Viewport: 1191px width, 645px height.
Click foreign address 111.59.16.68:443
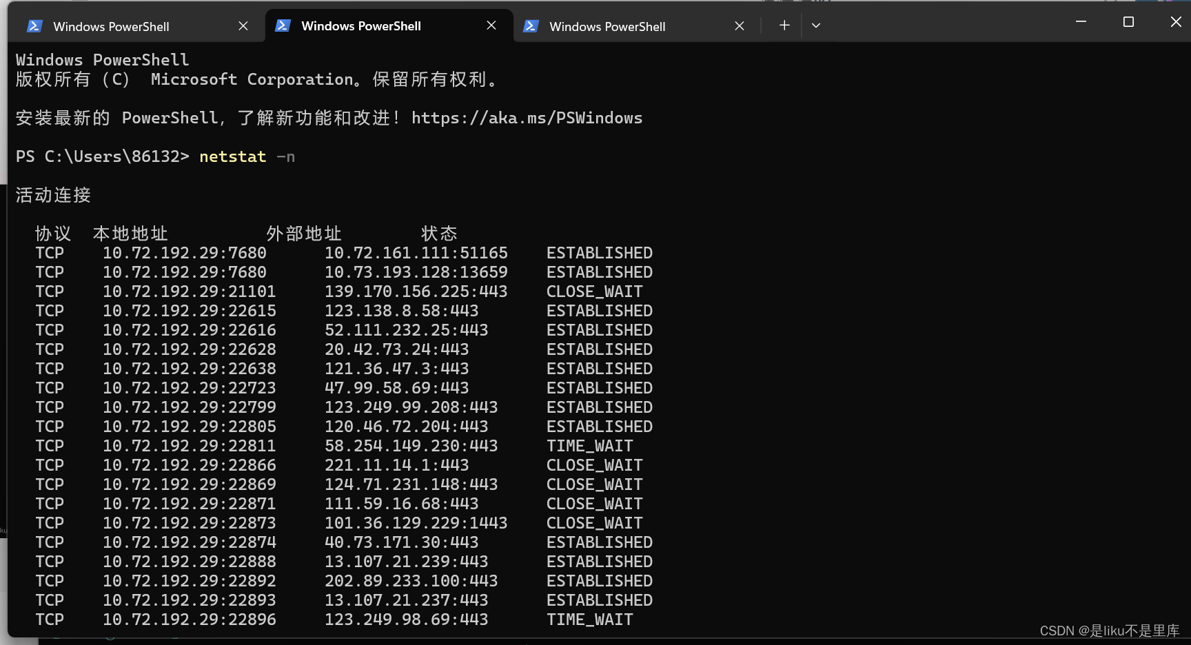tap(402, 504)
